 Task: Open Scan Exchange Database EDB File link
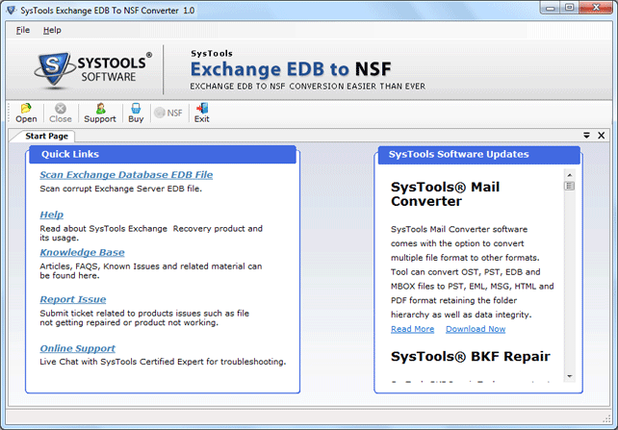click(126, 175)
